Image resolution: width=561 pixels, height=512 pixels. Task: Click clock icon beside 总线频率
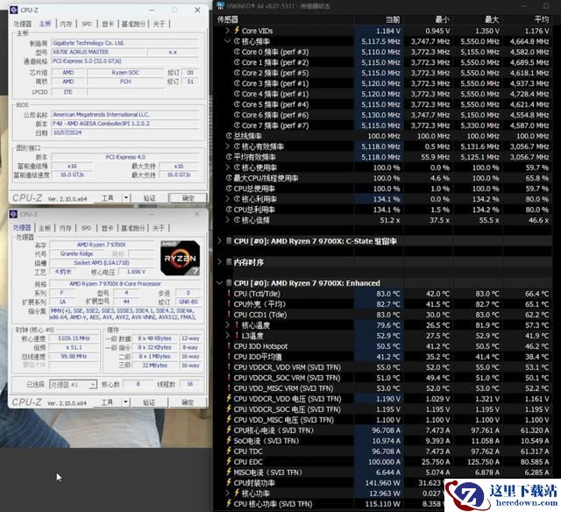pos(229,136)
